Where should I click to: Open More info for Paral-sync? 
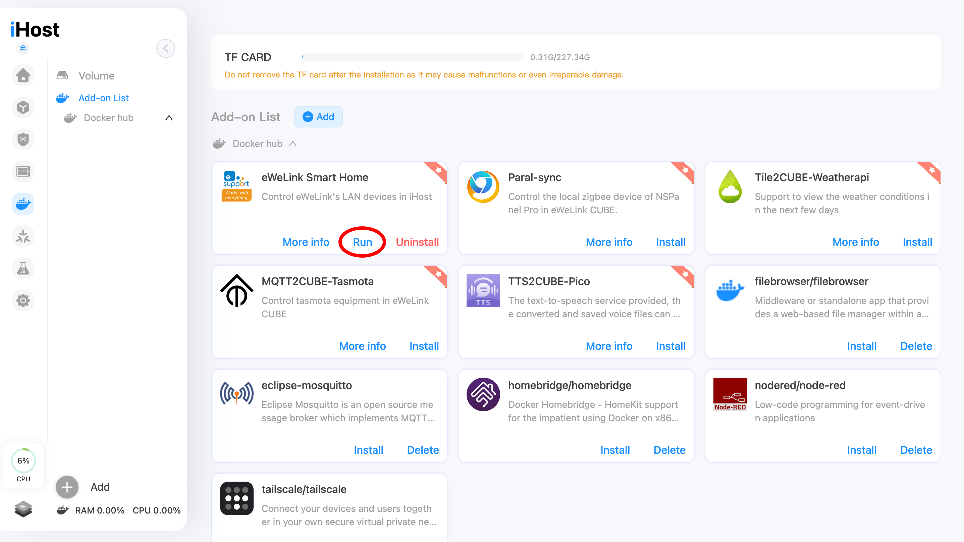609,242
